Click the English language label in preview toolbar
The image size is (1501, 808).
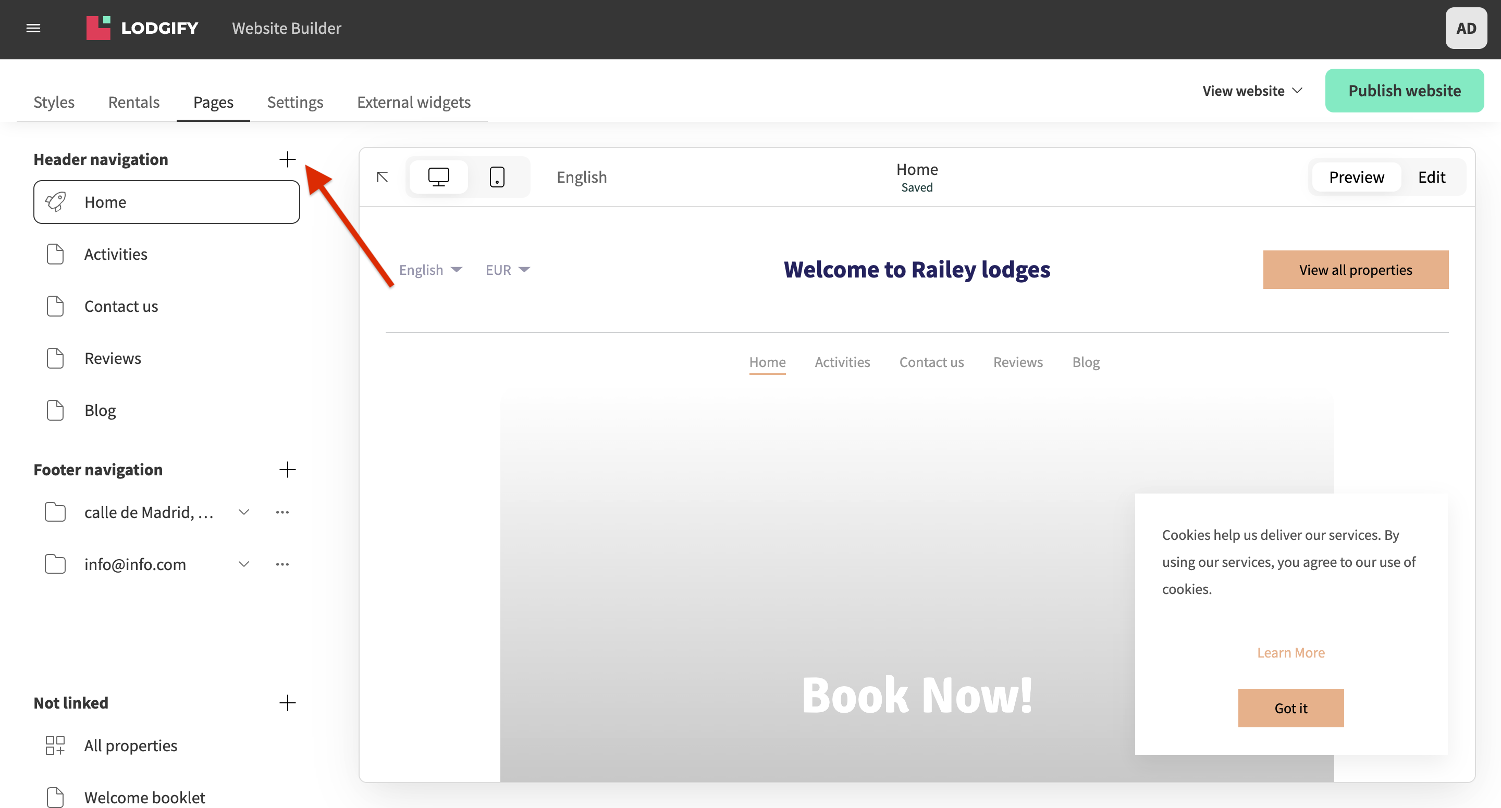tap(581, 177)
